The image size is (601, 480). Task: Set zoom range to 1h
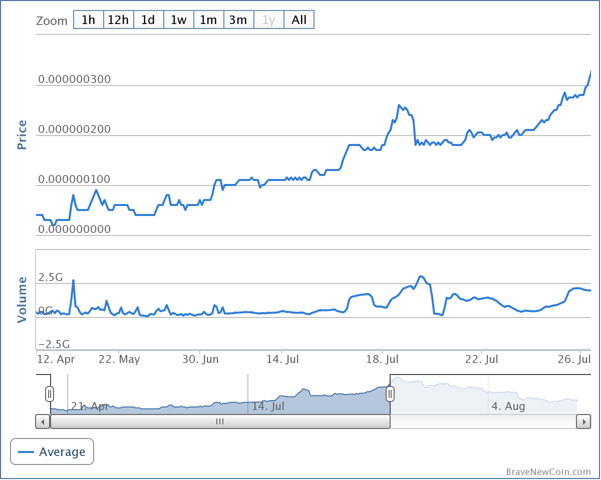(88, 20)
